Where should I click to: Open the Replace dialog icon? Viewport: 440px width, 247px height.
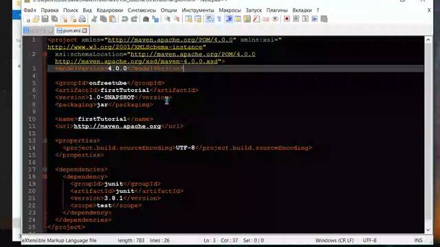155,19
